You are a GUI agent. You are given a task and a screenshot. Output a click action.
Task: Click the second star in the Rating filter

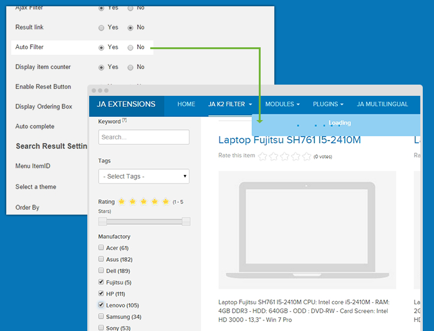pyautogui.click(x=133, y=202)
